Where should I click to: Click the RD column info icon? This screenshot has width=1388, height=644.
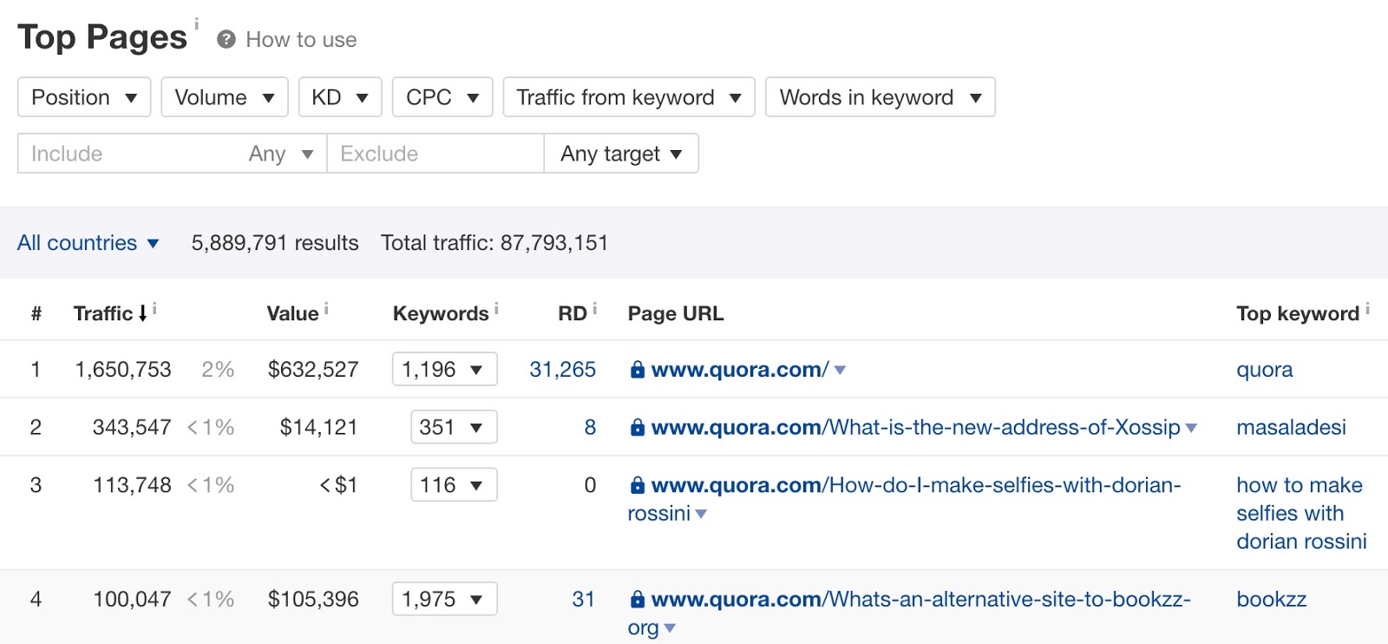(x=594, y=308)
